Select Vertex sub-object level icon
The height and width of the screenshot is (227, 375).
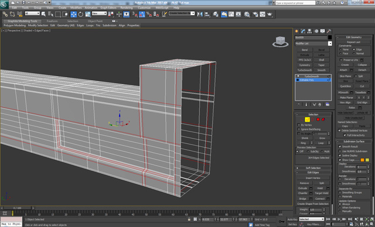pos(302,119)
